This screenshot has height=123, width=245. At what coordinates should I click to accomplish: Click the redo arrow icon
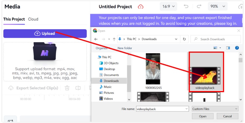point(199,6)
